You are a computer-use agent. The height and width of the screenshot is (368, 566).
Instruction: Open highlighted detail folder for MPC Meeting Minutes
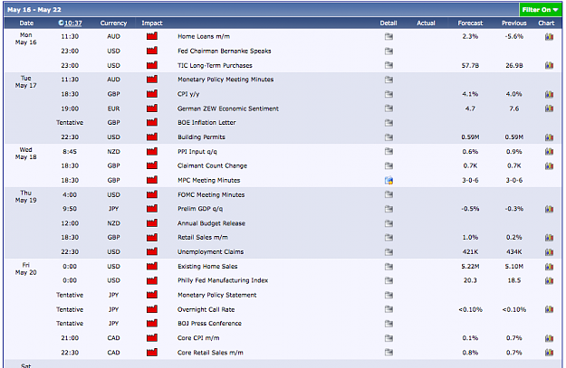click(389, 180)
